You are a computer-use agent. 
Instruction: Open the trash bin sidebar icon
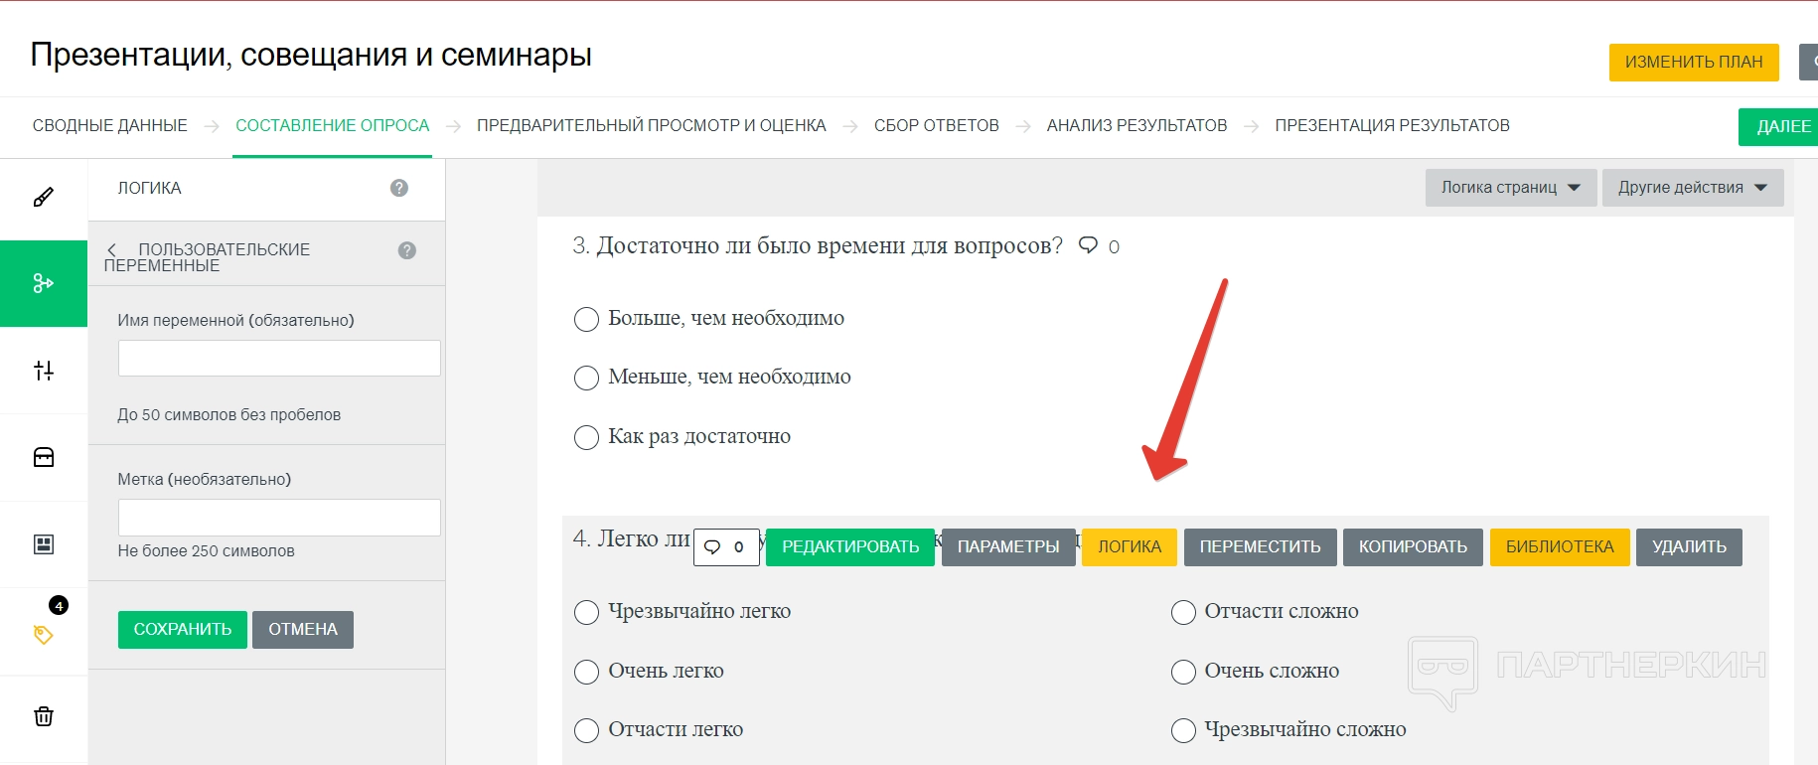(x=44, y=716)
